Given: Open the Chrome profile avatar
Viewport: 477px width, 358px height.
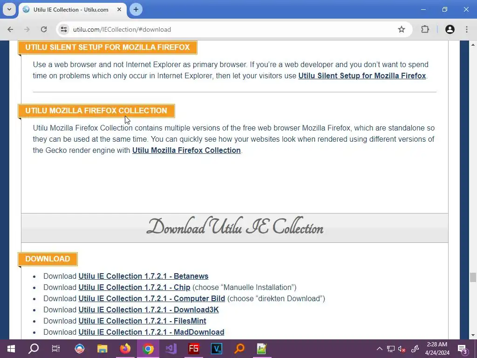Looking at the screenshot, I should point(450,29).
